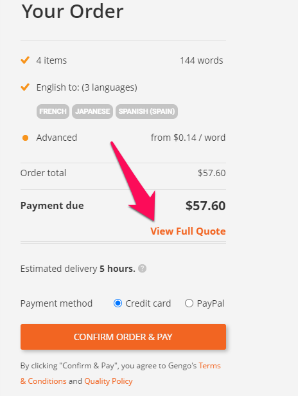The image size is (298, 396).
Task: Click the 144 words count
Action: pyautogui.click(x=202, y=60)
